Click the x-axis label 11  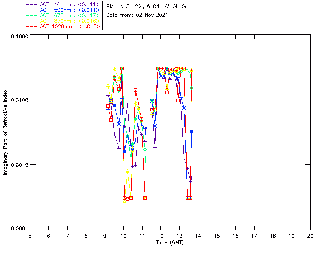click(142, 236)
